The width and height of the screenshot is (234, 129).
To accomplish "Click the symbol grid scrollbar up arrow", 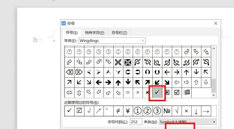I will [x=214, y=48].
